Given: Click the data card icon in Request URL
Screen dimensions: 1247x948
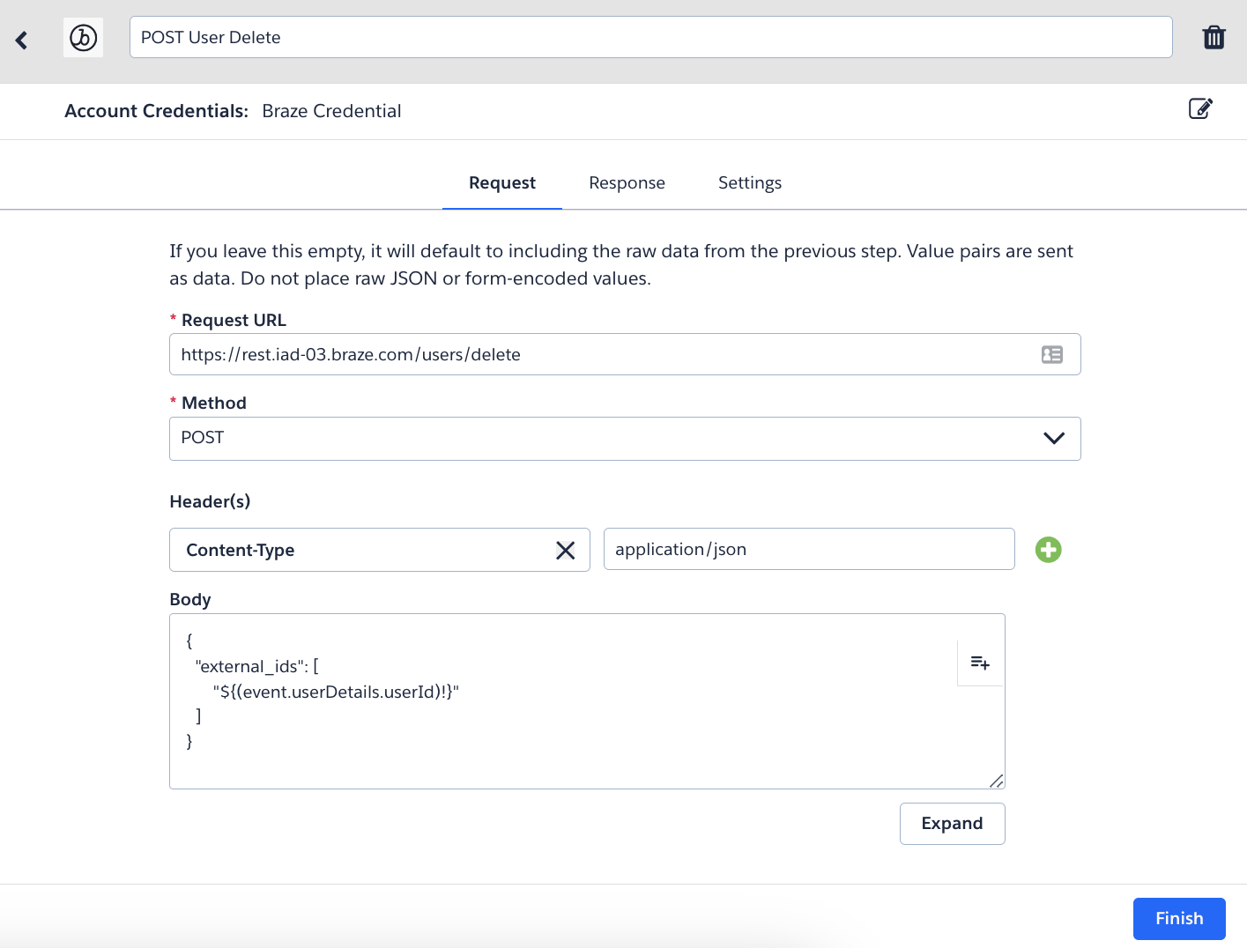Looking at the screenshot, I should [1051, 354].
